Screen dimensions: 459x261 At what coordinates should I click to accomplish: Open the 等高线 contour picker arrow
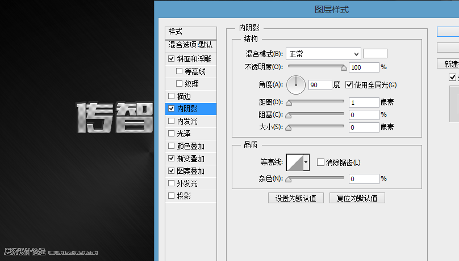[x=306, y=162]
